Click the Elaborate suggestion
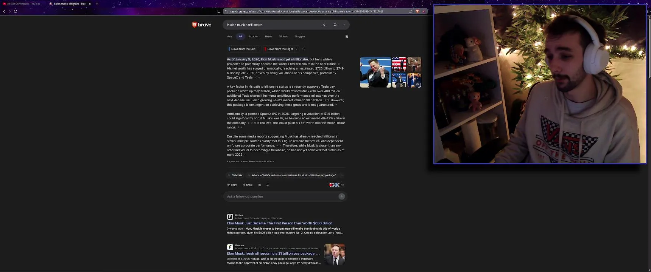Image resolution: width=651 pixels, height=272 pixels. coord(235,175)
